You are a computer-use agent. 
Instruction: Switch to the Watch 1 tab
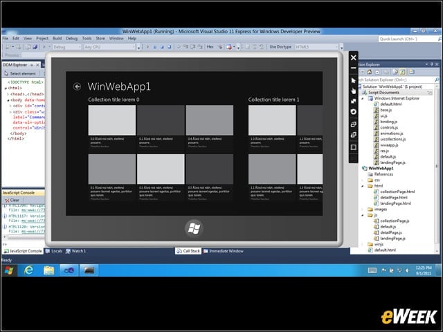point(75,251)
